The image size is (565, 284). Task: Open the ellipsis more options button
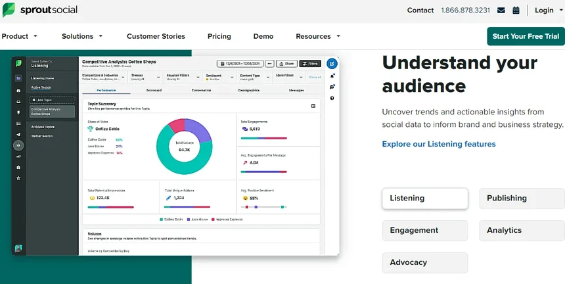(269, 64)
